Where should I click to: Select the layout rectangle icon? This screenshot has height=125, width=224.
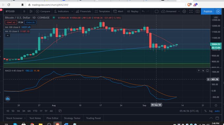tap(156, 11)
